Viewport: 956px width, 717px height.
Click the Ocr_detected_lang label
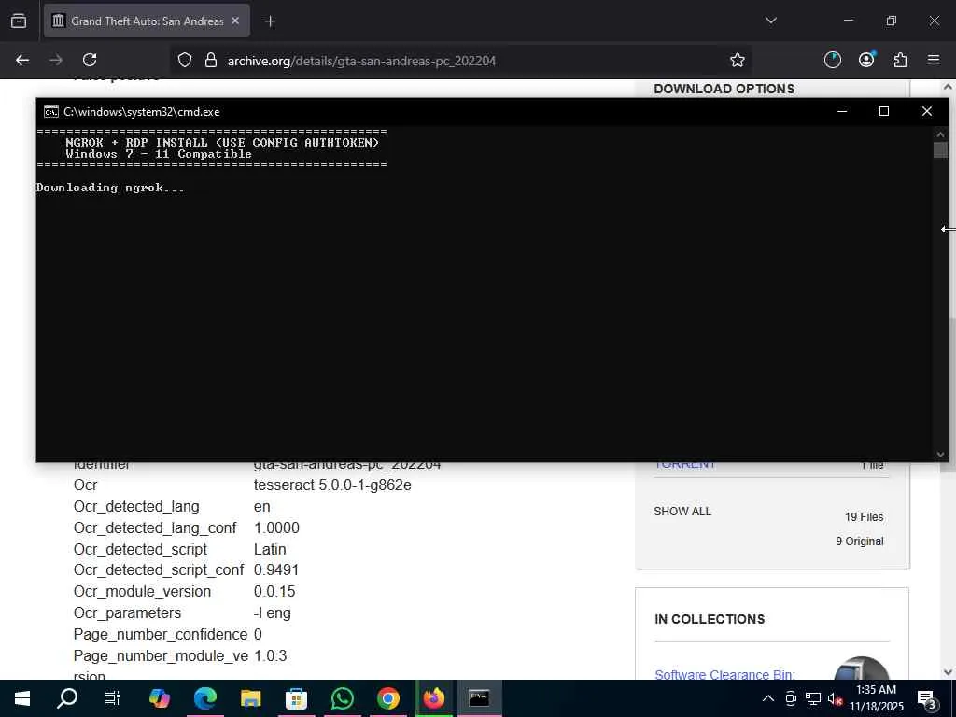pos(136,507)
